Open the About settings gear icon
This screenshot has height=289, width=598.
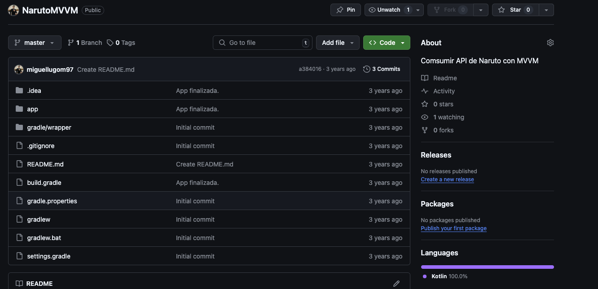(550, 43)
